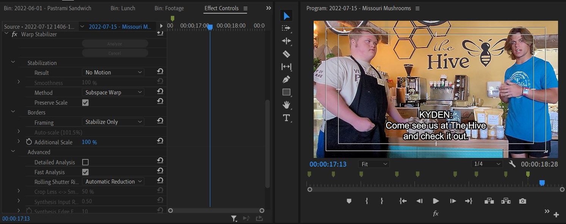Open the Method dropdown (Subspace Warp)
The image size is (566, 224).
point(113,92)
